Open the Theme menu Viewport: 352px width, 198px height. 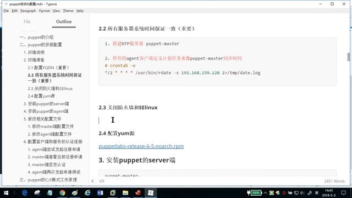[x=68, y=11]
